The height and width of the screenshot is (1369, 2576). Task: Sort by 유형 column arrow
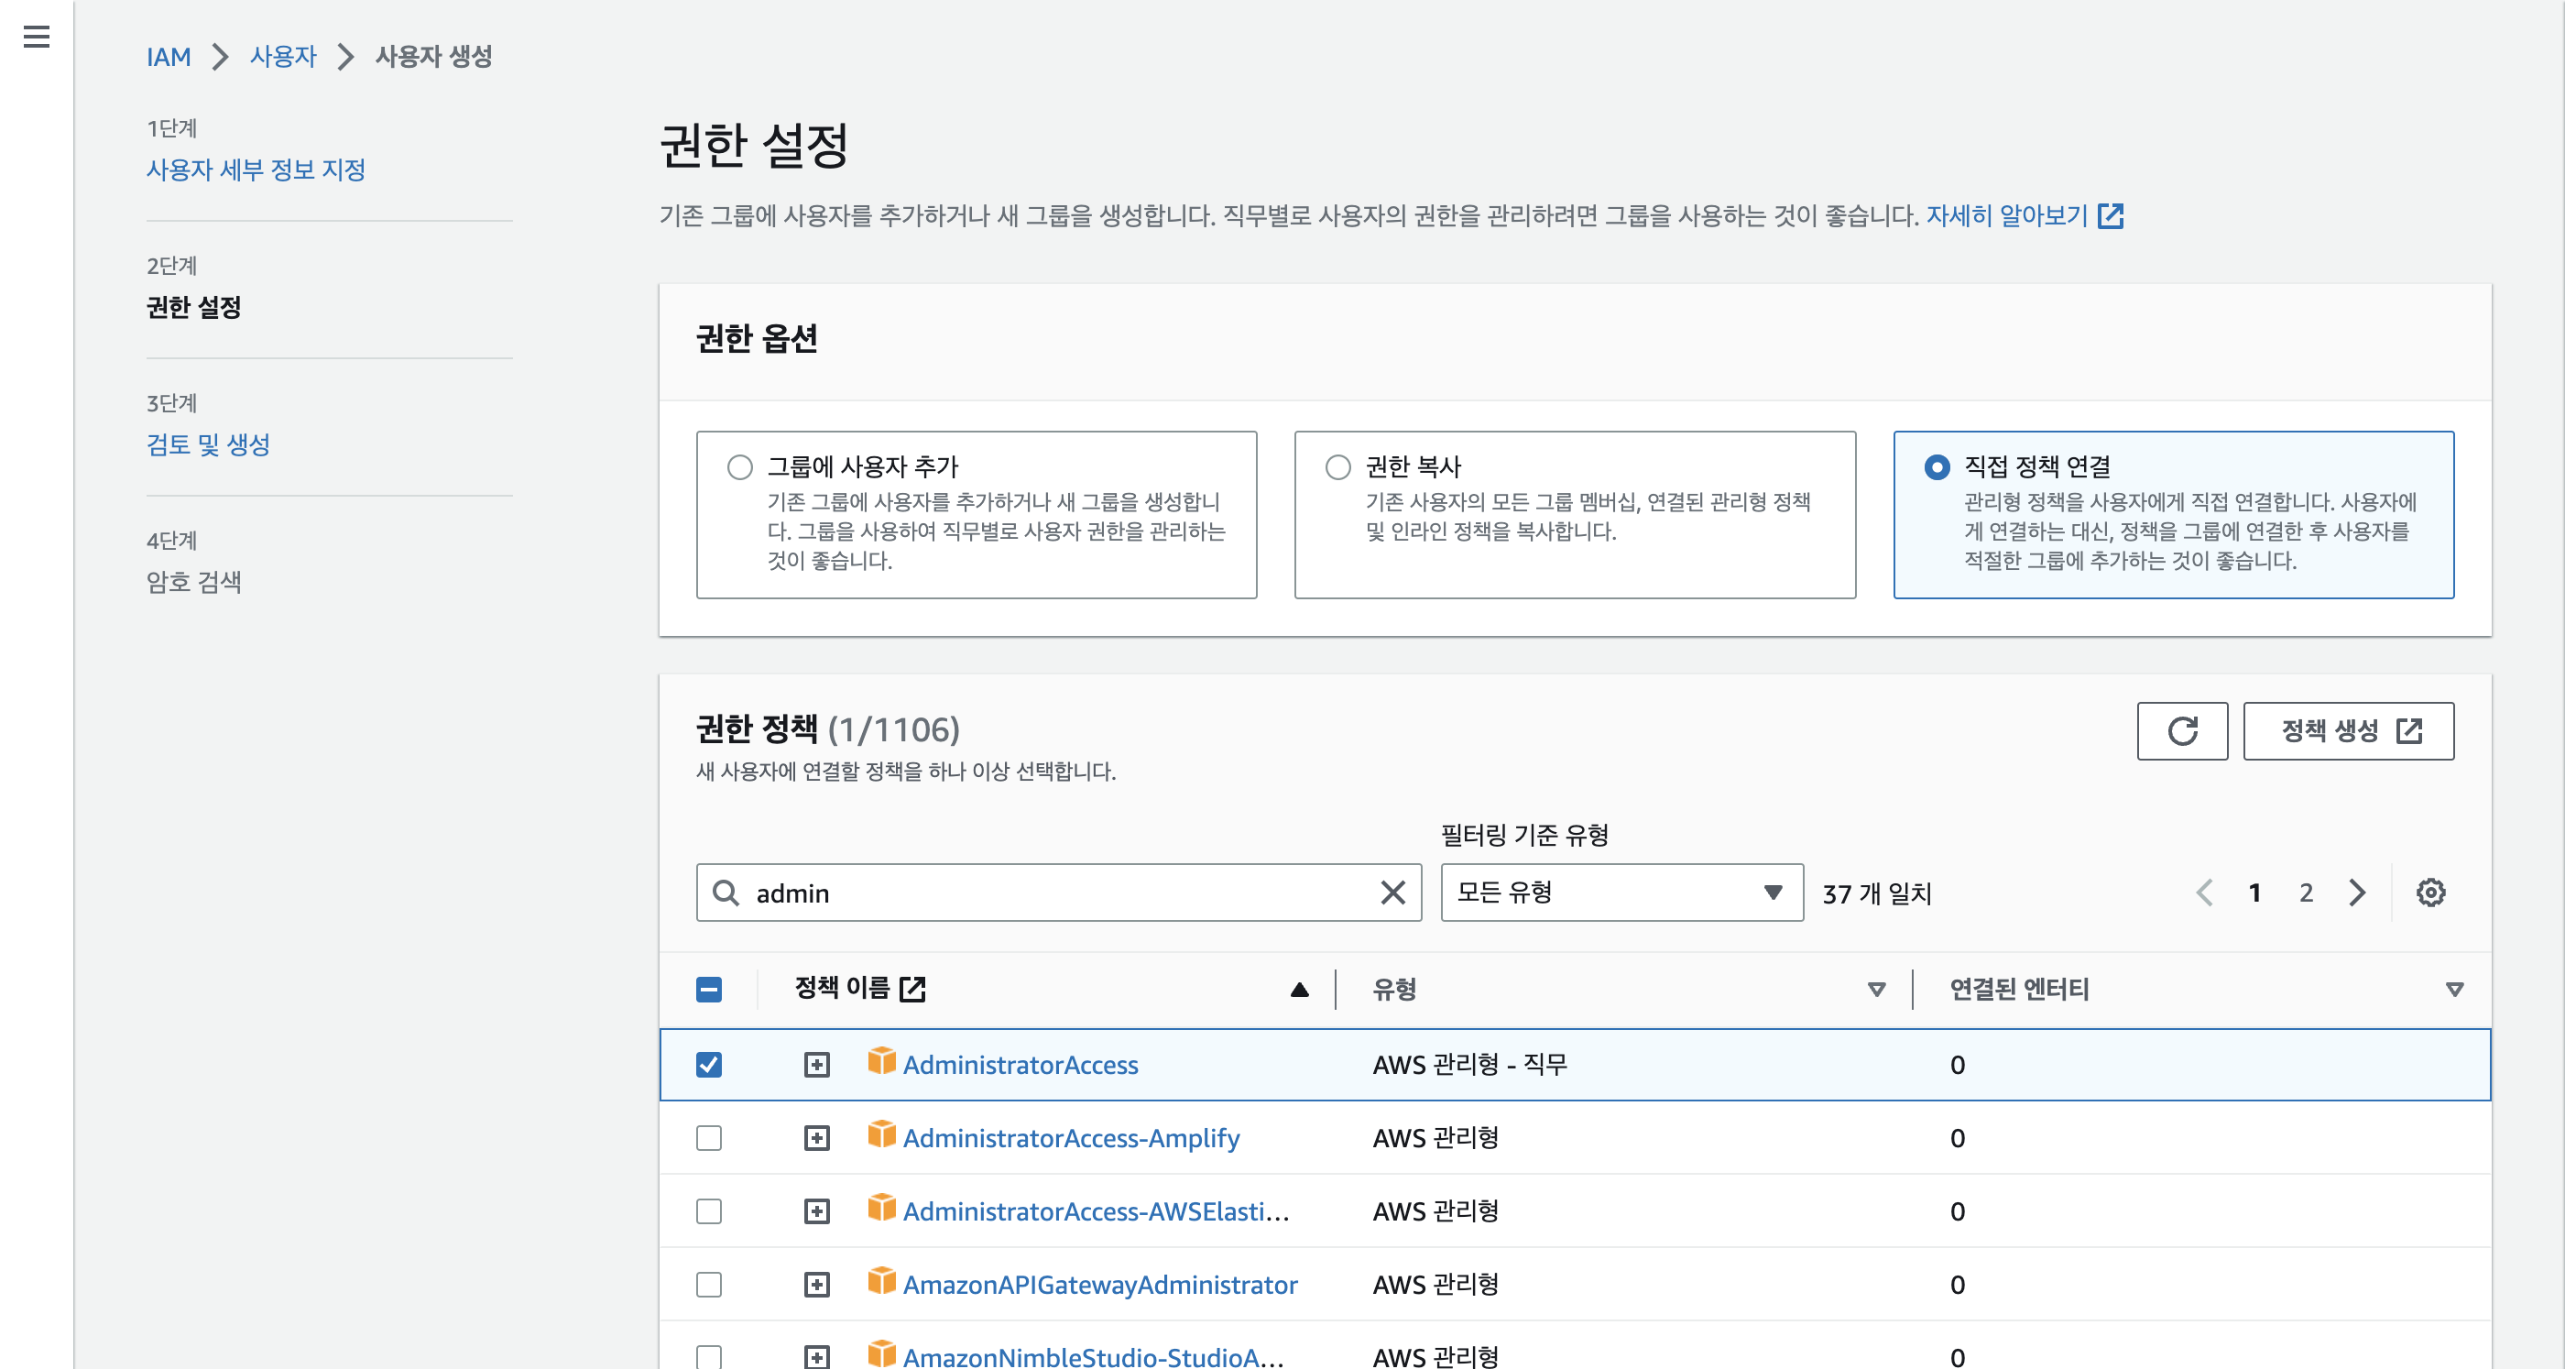pyautogui.click(x=1876, y=989)
